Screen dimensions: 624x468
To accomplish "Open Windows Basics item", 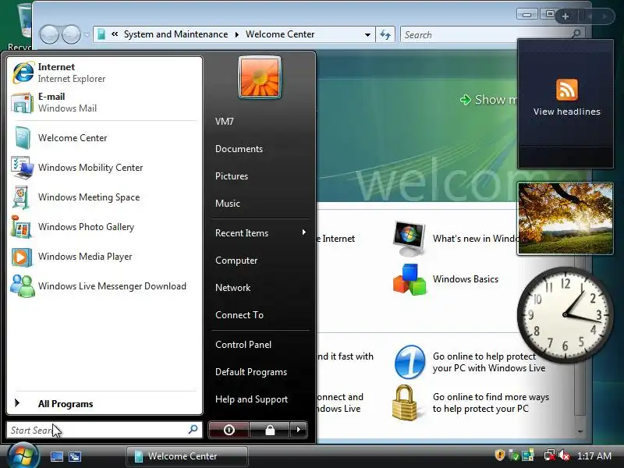I will 445,279.
